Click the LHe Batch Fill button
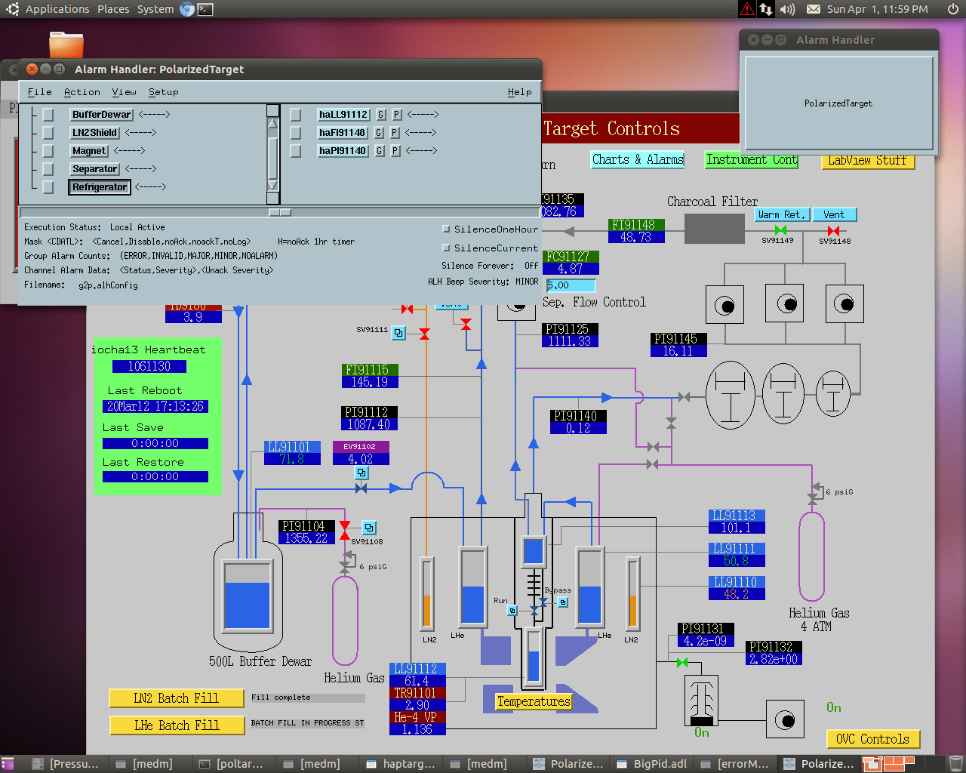Screen dimensions: 966x773 [x=177, y=725]
